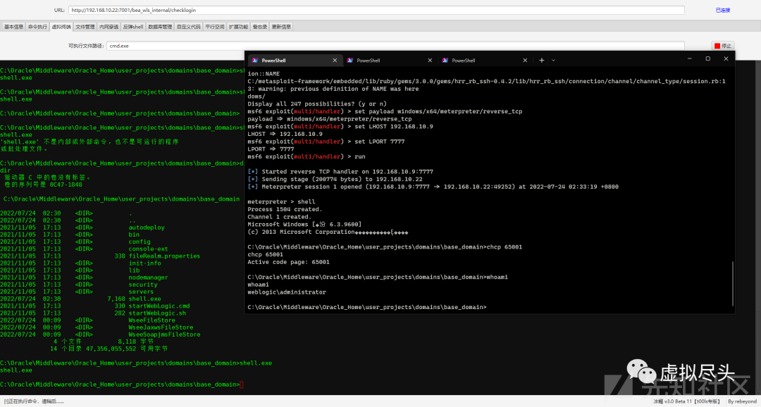Viewport: 761px width, 407px height.
Task: Select the 虚拟终端 tab
Action: click(x=61, y=27)
